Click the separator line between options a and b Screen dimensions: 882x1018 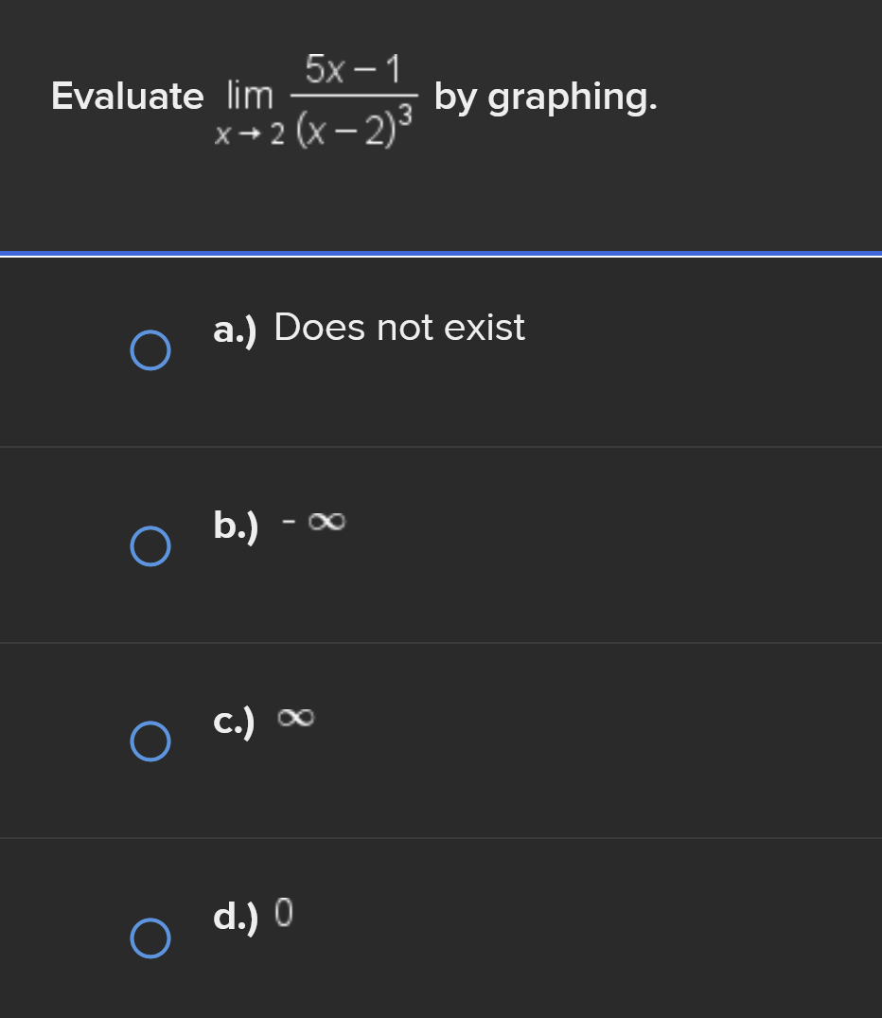(441, 447)
